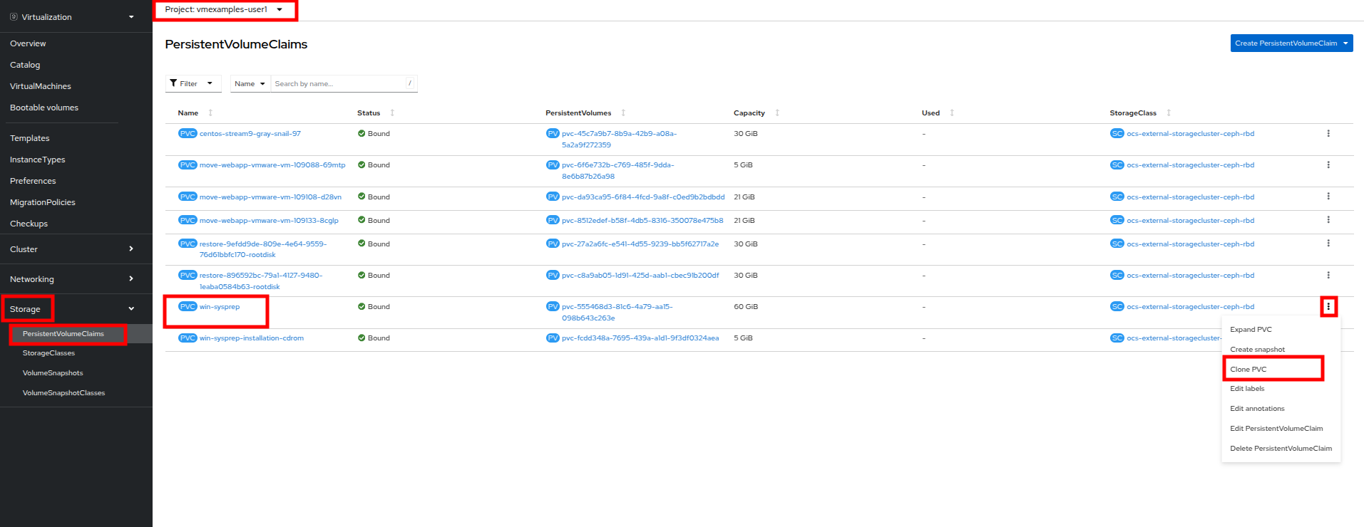The height and width of the screenshot is (527, 1364).
Task: Click sort icon beside Status header
Action: (392, 113)
